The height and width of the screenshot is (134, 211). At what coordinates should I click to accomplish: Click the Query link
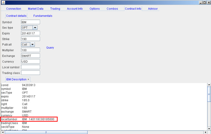(x=50, y=48)
